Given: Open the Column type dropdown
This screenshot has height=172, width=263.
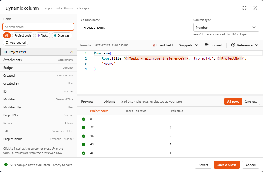Looking at the screenshot, I should 226,27.
